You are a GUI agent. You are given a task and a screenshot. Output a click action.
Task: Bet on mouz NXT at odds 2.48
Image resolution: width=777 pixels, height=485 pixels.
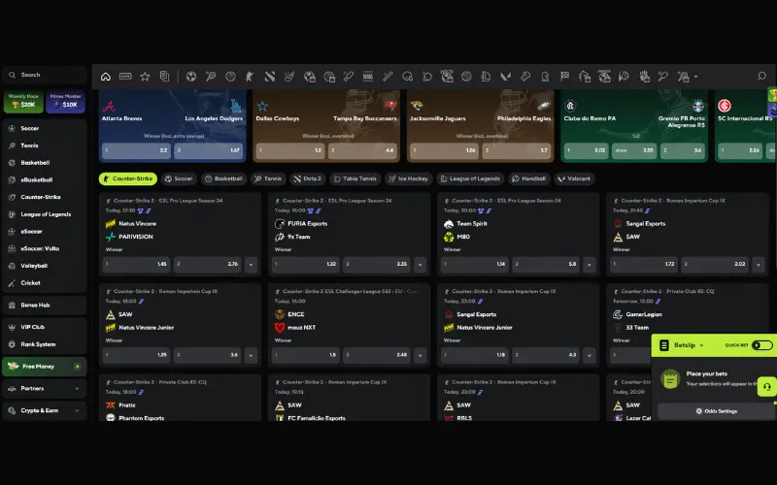tap(376, 355)
